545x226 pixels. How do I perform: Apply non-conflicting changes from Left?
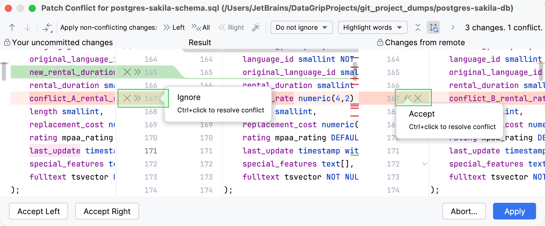(174, 28)
